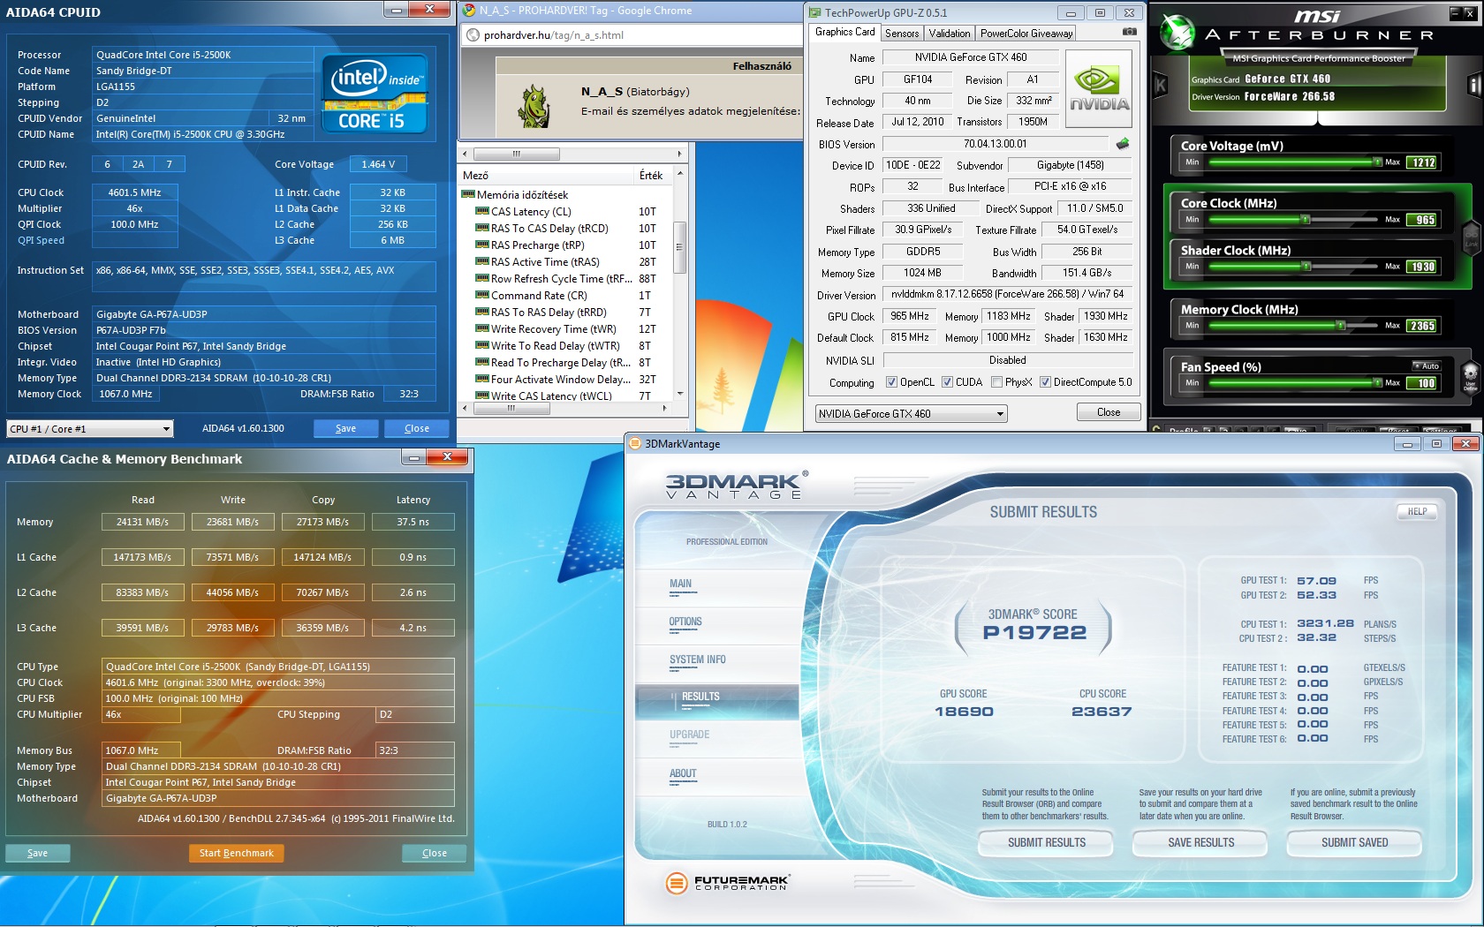
Task: Click the 3DMarkVantage window title icon
Action: click(634, 444)
